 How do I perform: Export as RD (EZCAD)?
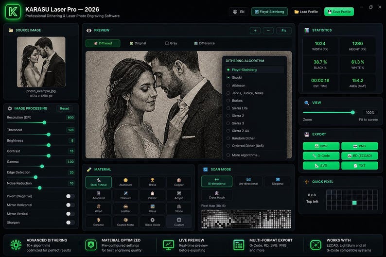pyautogui.click(x=360, y=155)
